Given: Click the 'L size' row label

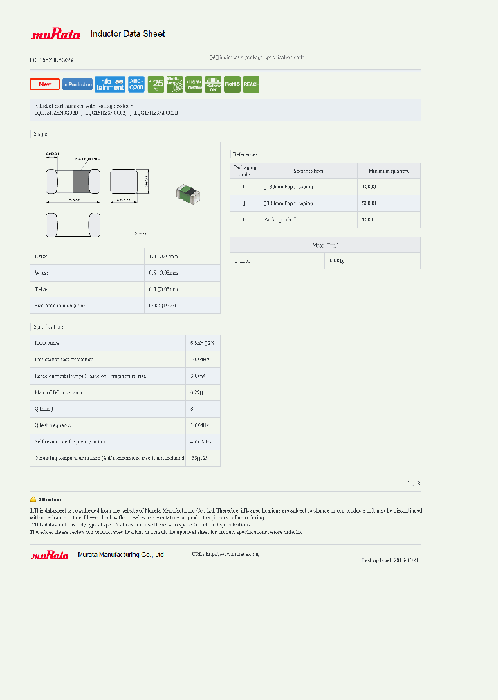Looking at the screenshot, I should [41, 256].
